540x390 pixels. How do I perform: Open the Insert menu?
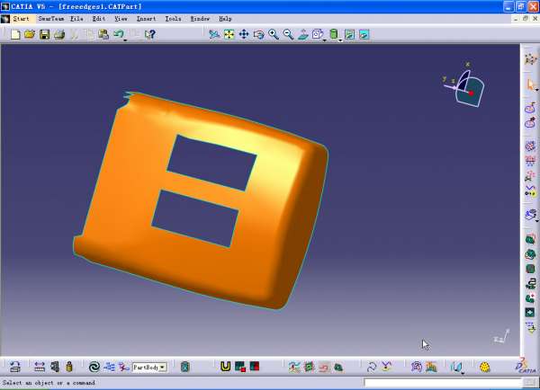(146, 19)
